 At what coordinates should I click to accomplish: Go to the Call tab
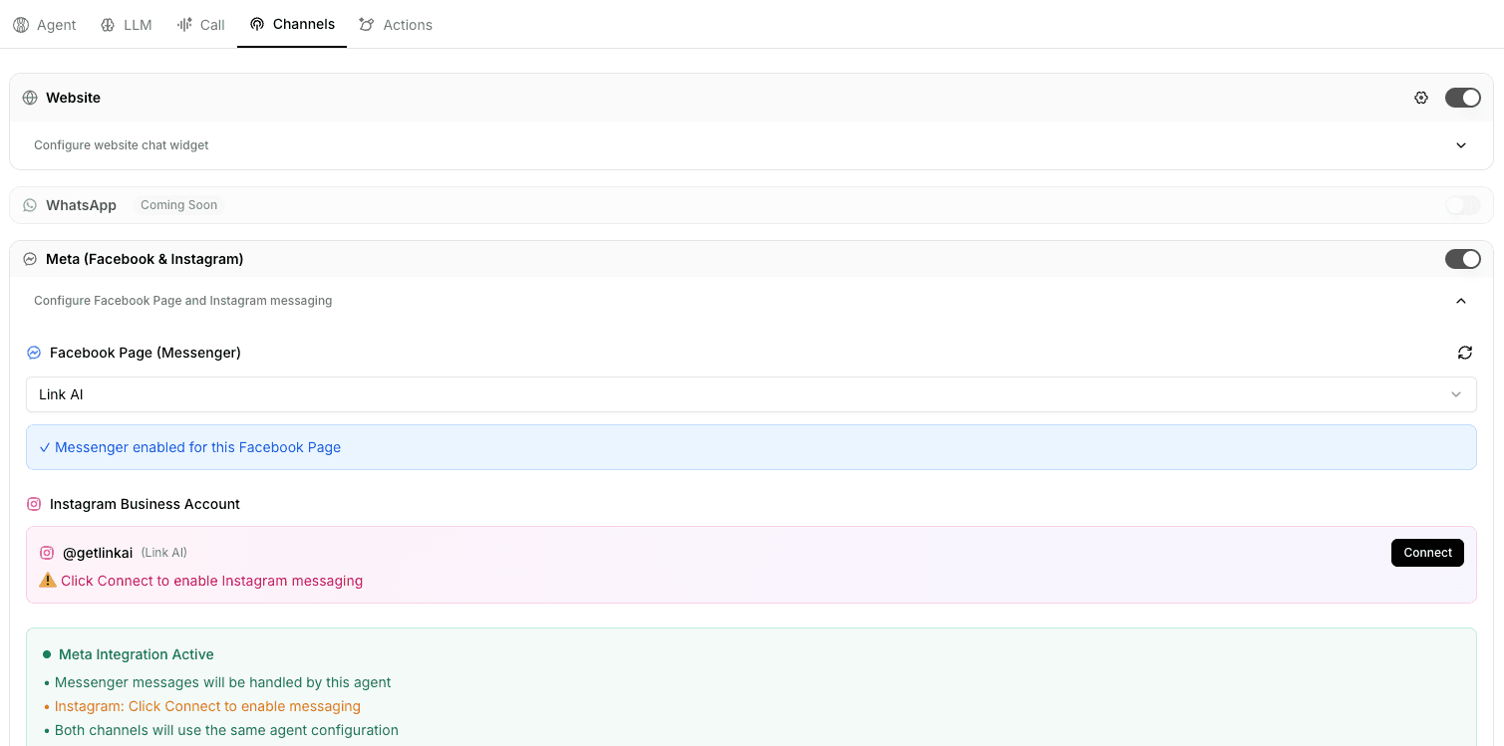(201, 25)
